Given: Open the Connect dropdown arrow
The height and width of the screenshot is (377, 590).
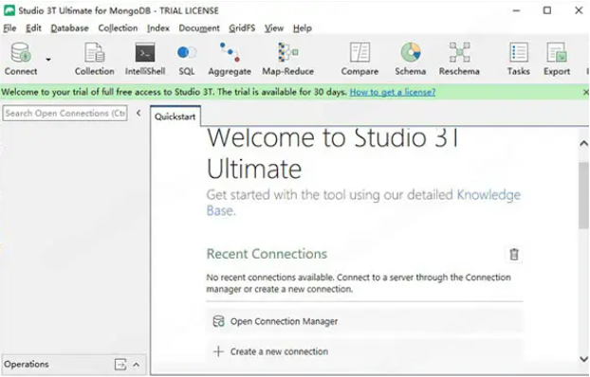Looking at the screenshot, I should [x=48, y=60].
